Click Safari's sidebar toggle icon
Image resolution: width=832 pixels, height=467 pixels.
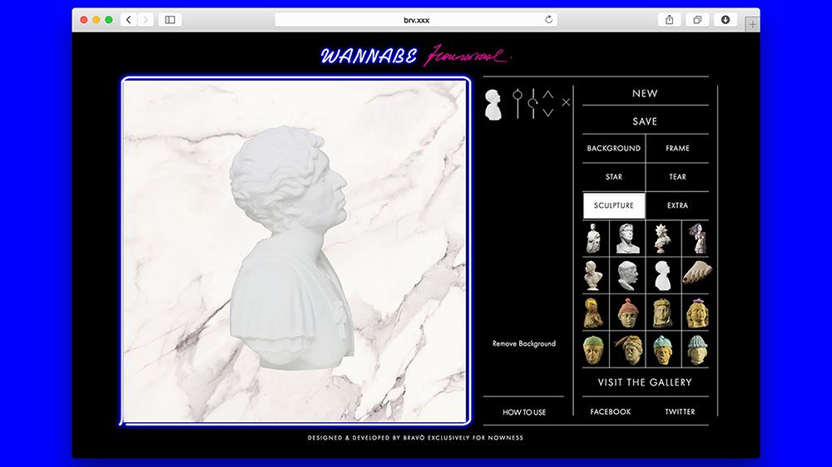pyautogui.click(x=170, y=19)
